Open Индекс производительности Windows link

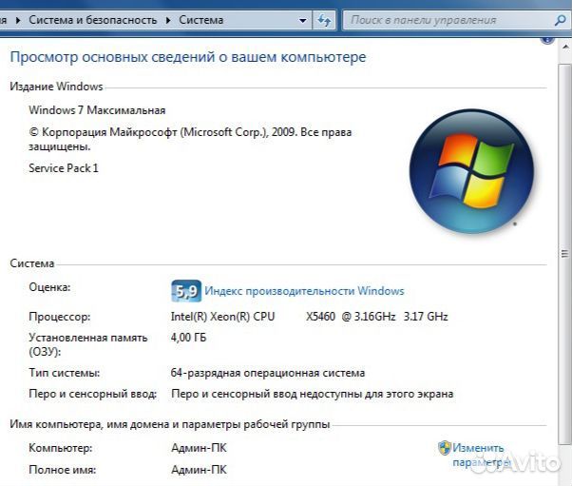304,291
